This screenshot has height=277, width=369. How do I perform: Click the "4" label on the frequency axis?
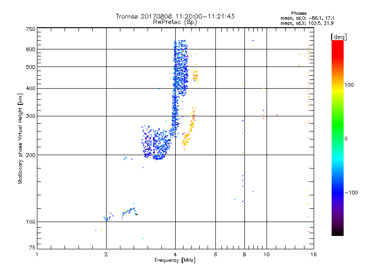[x=175, y=254]
